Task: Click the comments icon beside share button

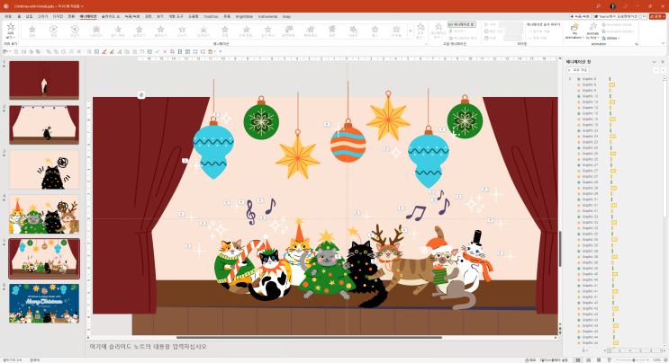Action: point(645,16)
